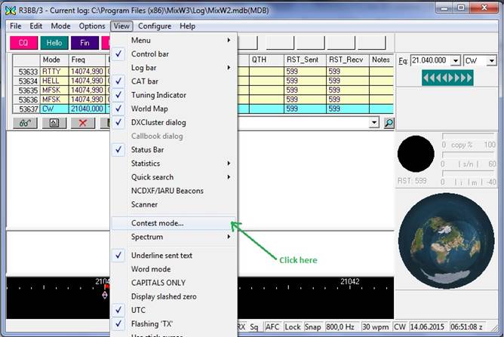The height and width of the screenshot is (337, 504).
Task: Click the green frequency tuning arrows bar
Action: tap(447, 78)
